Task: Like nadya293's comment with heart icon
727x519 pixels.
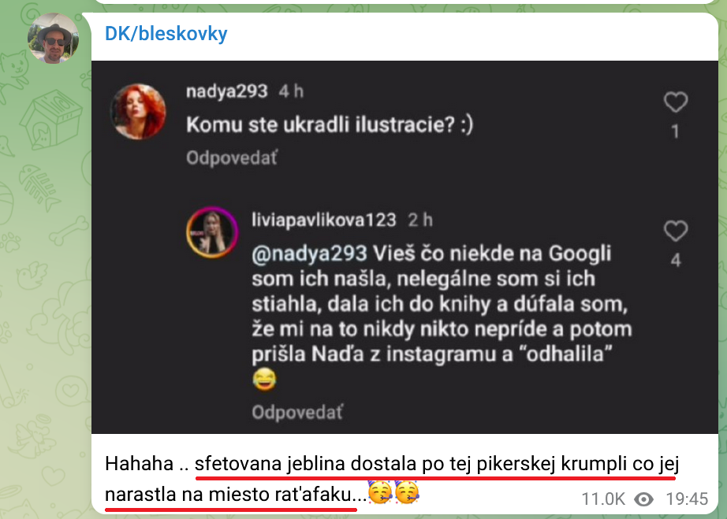Action: click(x=676, y=102)
